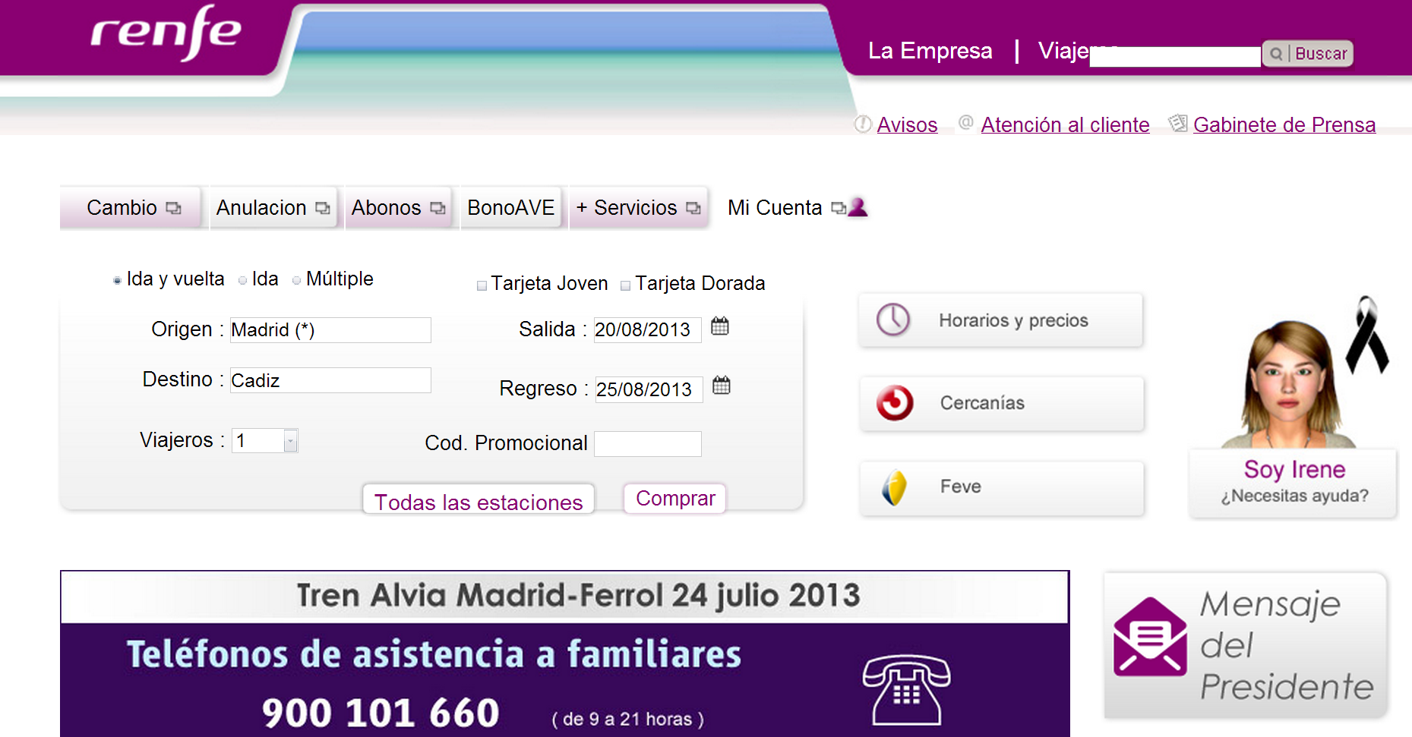Click the Buscar search button
The width and height of the screenshot is (1412, 737).
[x=1308, y=54]
